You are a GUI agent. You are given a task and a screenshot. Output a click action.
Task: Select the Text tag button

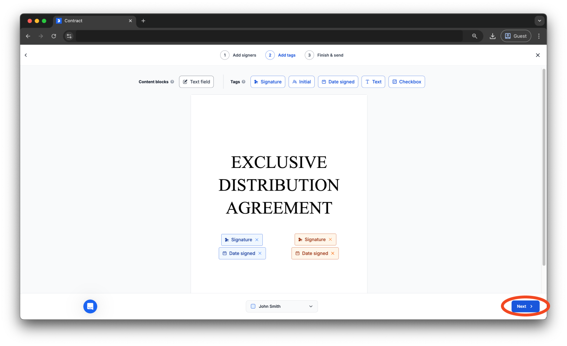(373, 82)
